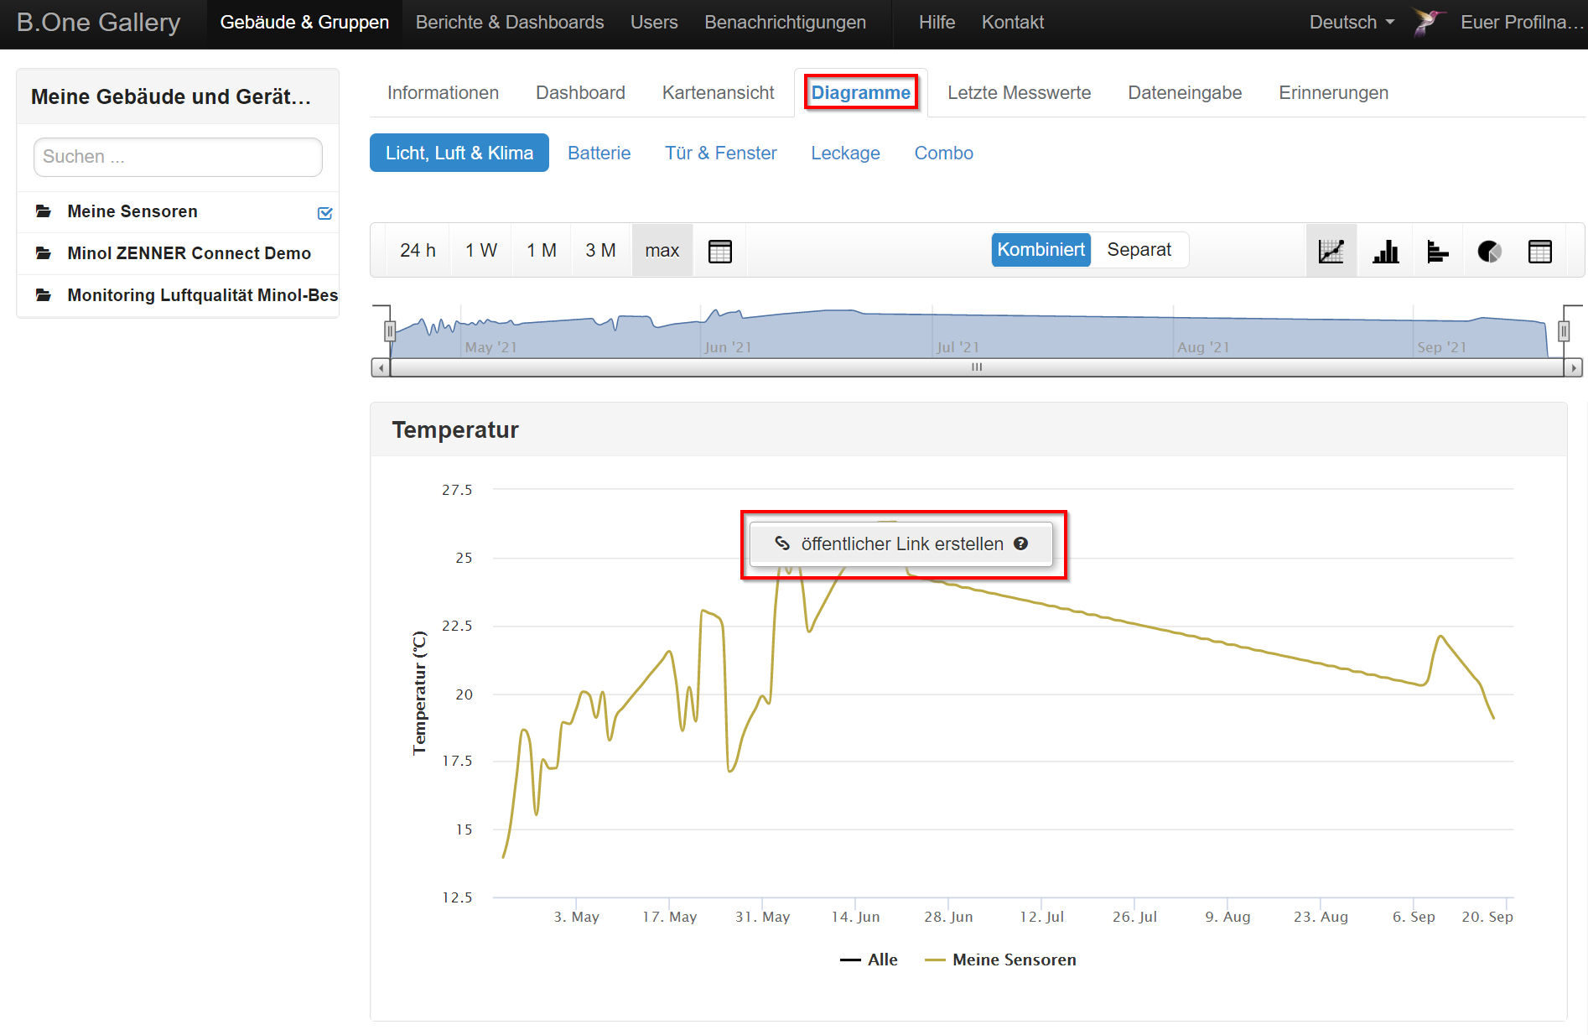Show the Batterie diagrams
Screen dimensions: 1588x1035
click(x=599, y=153)
